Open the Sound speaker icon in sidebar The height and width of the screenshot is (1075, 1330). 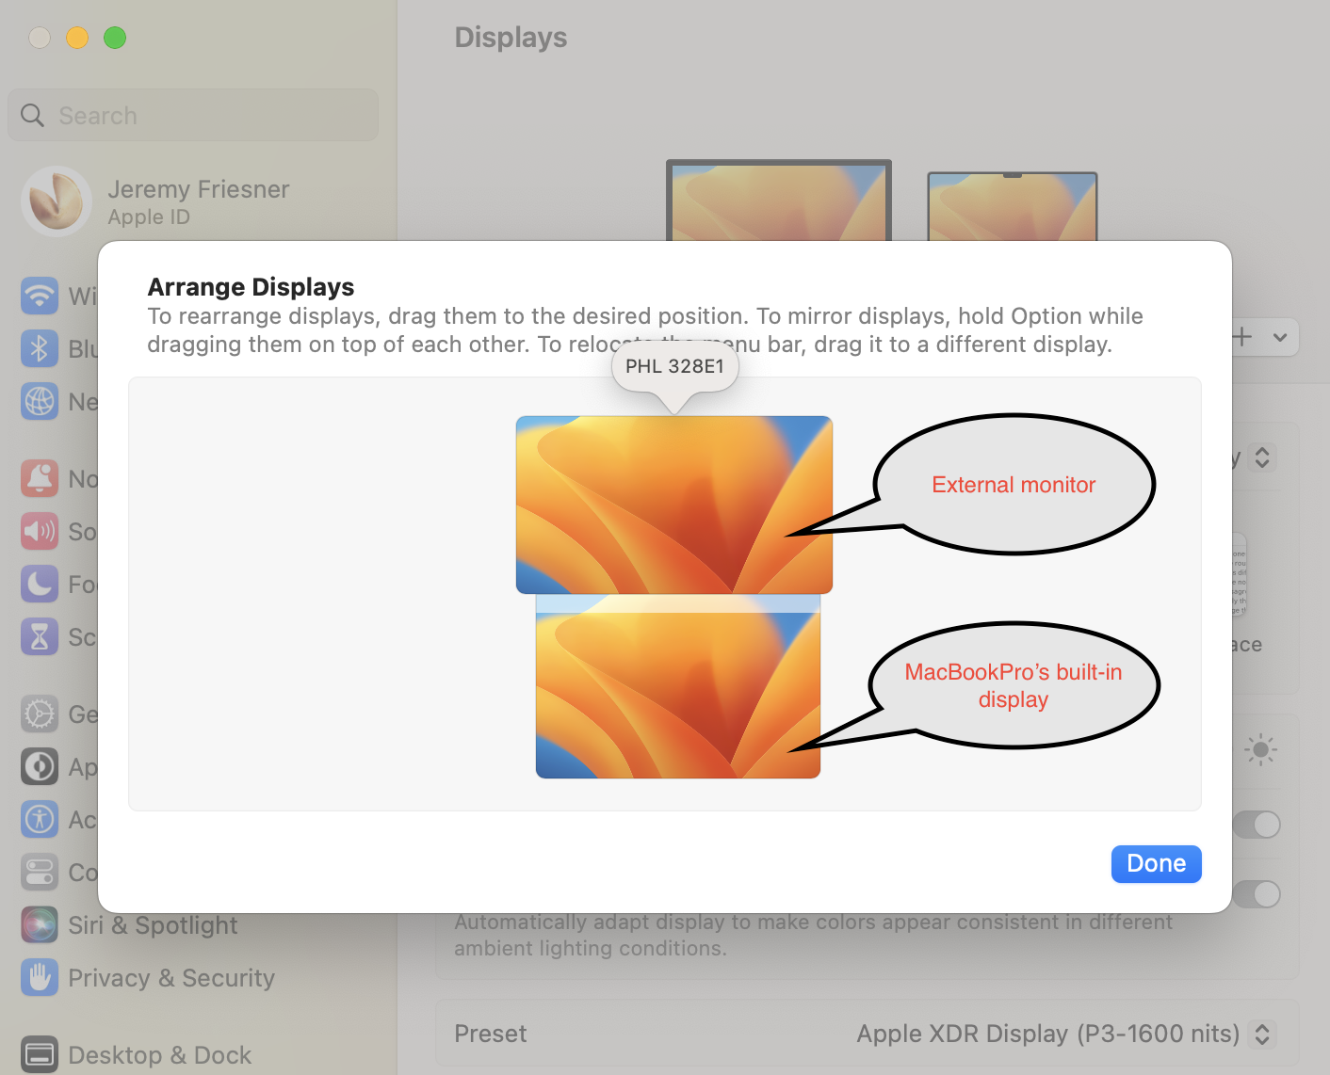point(40,531)
